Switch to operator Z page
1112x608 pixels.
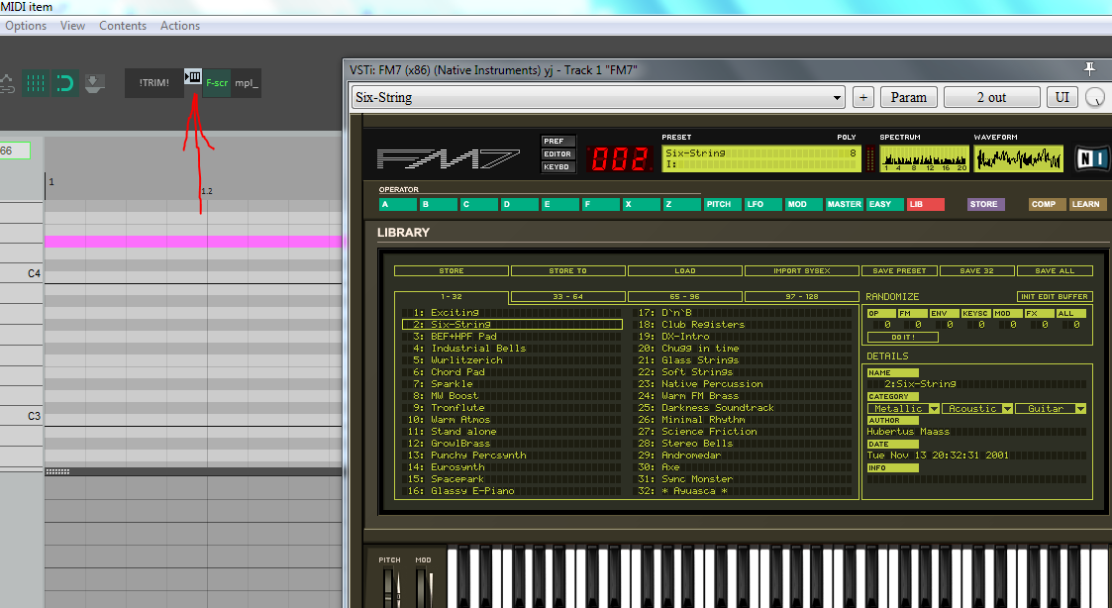[x=681, y=204]
